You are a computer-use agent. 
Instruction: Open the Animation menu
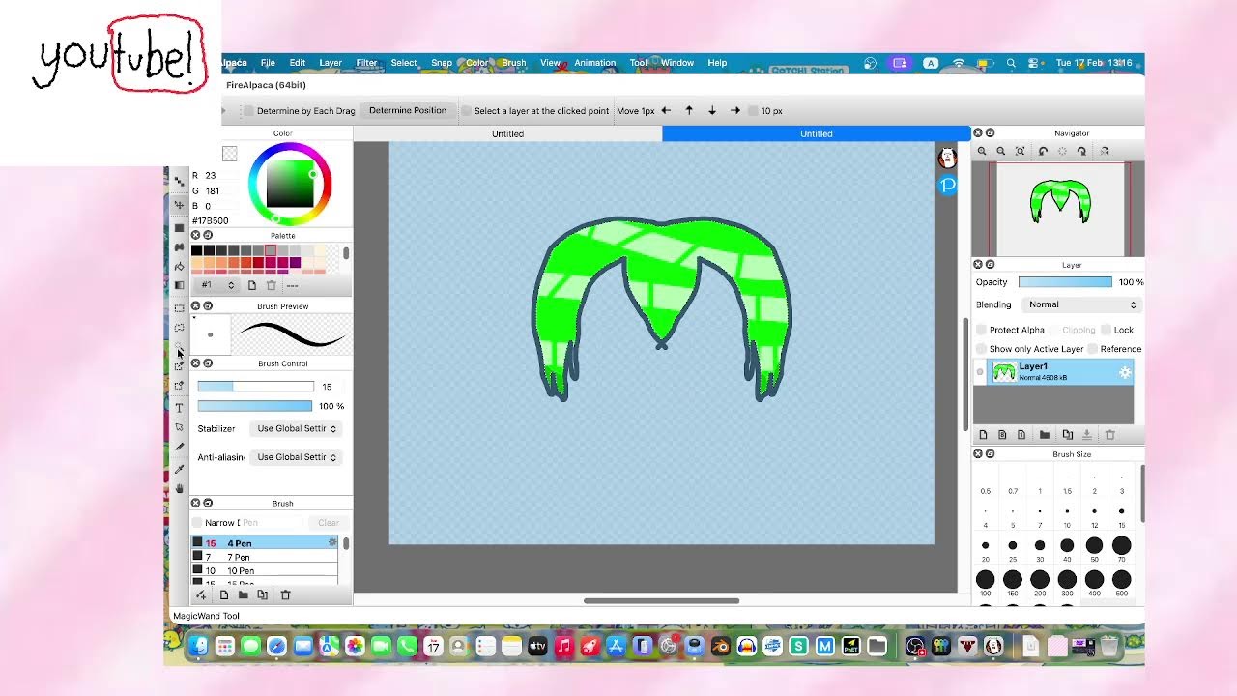tap(594, 63)
